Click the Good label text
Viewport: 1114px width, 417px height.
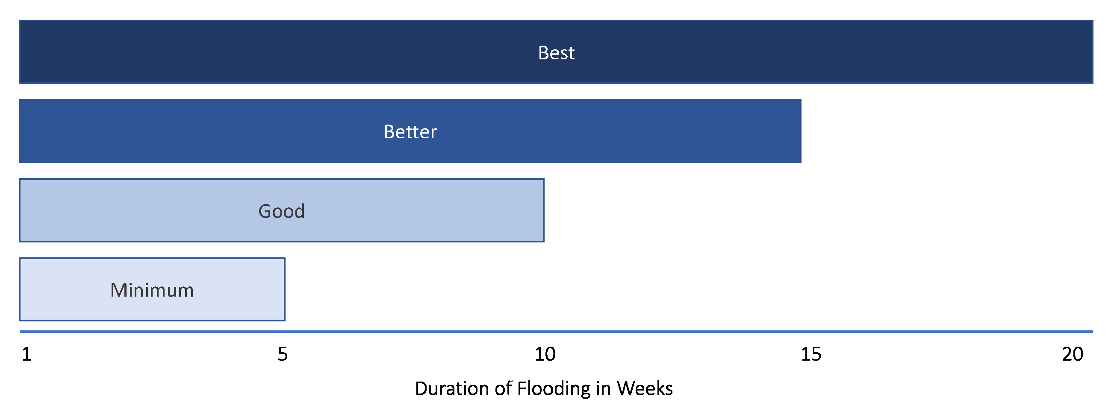[x=282, y=211]
